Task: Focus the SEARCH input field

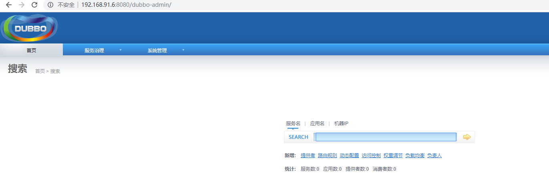Action: coord(386,137)
